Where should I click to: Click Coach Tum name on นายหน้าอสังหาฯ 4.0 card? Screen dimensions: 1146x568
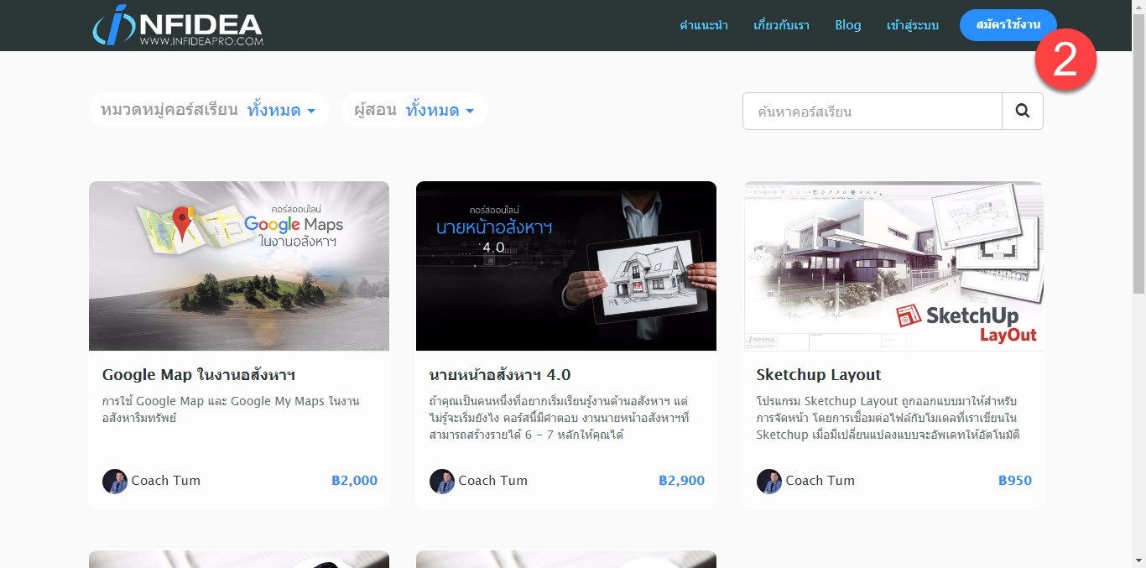pos(493,481)
